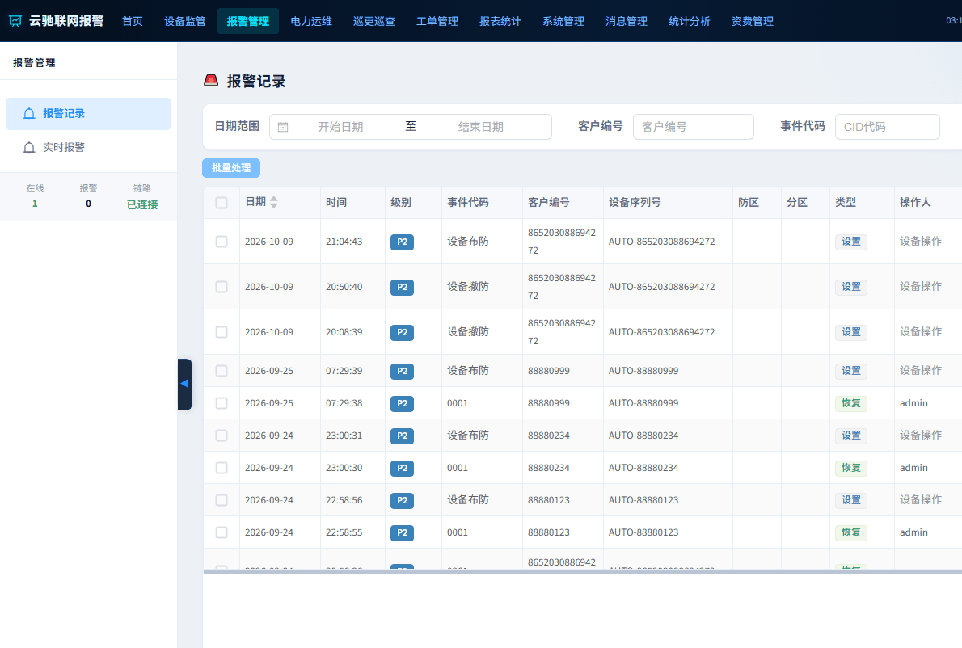Click the calendar icon in the date range field
Image resolution: width=962 pixels, height=648 pixels.
pos(283,127)
